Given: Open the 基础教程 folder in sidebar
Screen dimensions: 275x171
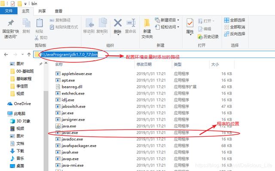Looking at the screenshot, I should pyautogui.click(x=21, y=79).
